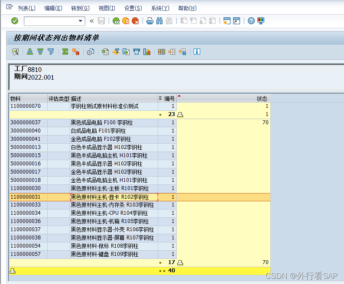Click the ABC Analysis chart icon
The height and width of the screenshot is (284, 344).
pos(147,52)
